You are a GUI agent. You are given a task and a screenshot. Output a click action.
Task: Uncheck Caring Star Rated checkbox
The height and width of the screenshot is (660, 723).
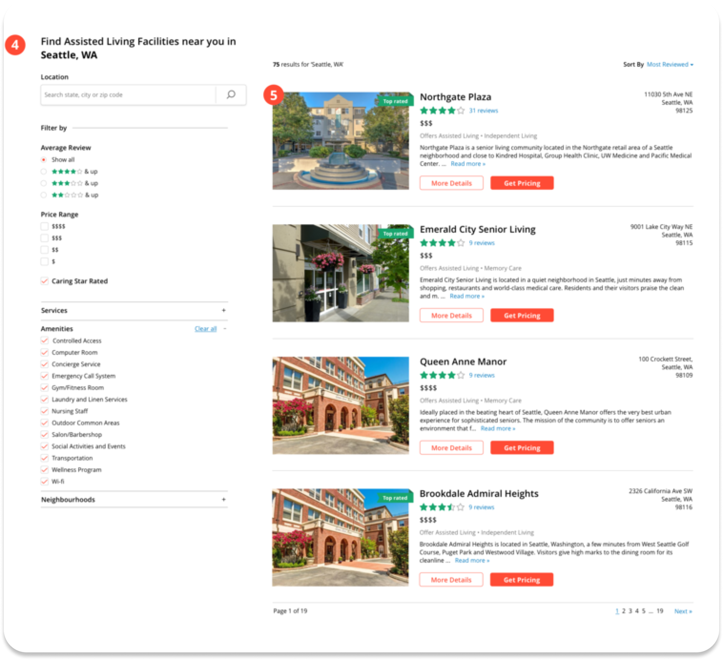45,281
